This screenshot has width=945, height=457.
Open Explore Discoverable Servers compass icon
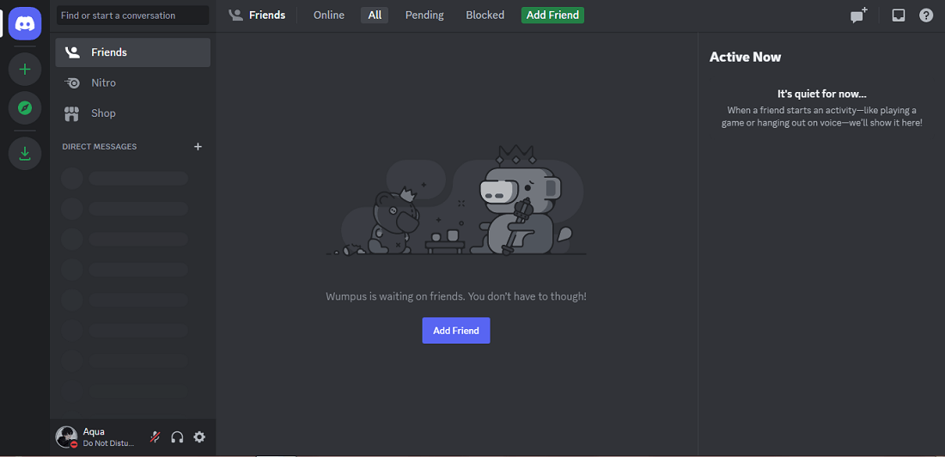[25, 108]
